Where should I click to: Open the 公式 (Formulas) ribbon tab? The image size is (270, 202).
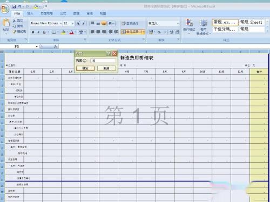[x=63, y=13]
